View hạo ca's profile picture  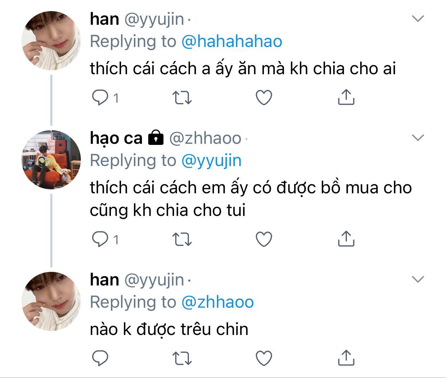[51, 160]
